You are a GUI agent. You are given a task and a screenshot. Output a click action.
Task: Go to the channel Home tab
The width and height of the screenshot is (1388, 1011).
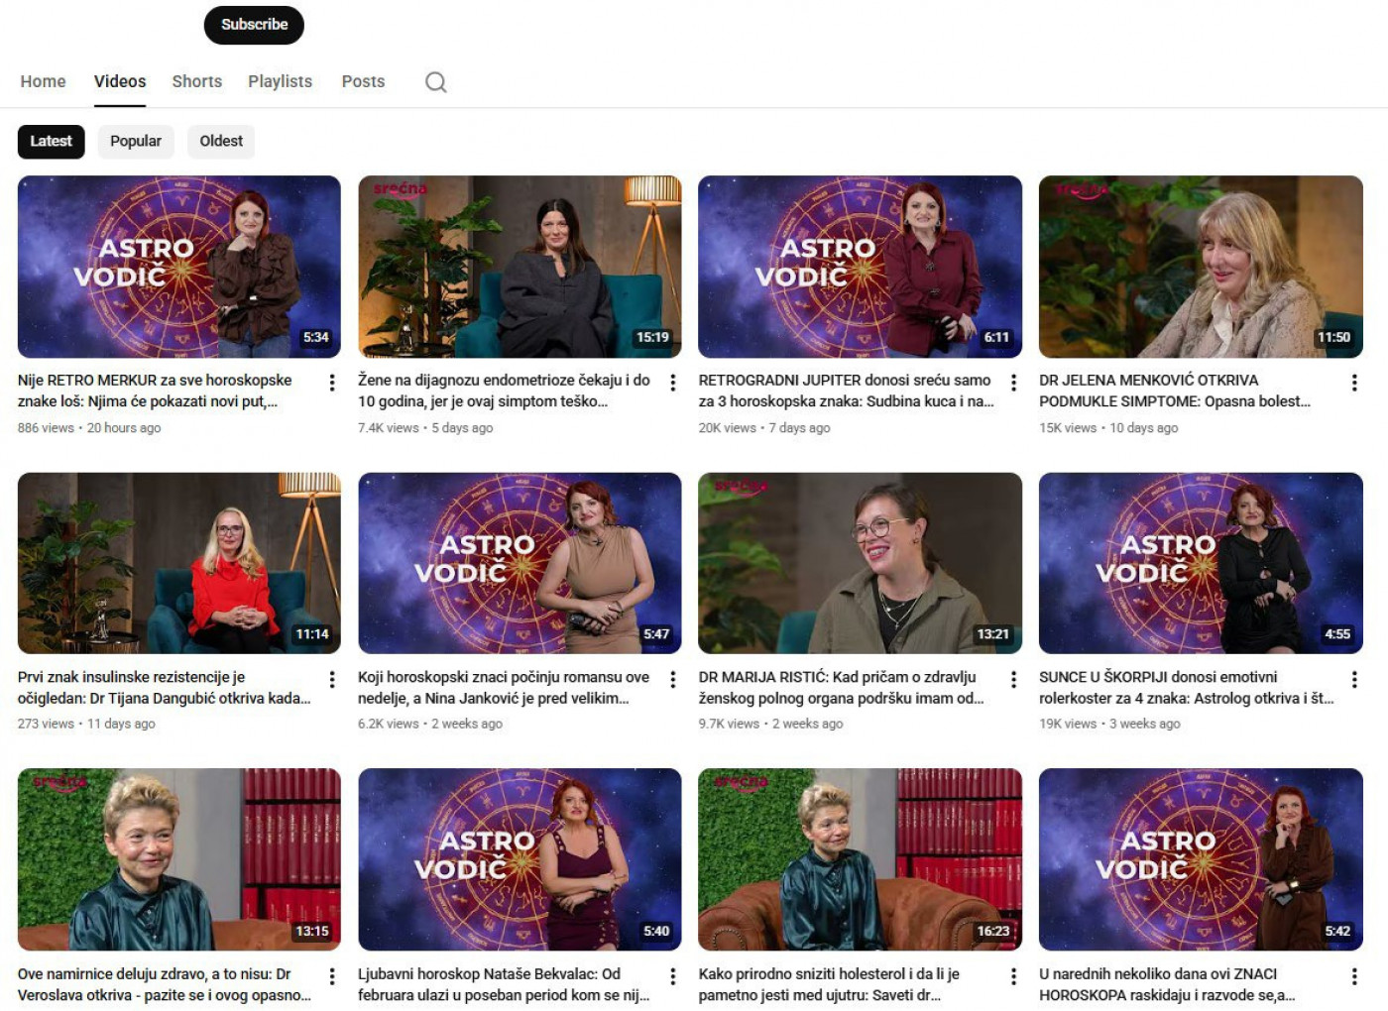43,81
